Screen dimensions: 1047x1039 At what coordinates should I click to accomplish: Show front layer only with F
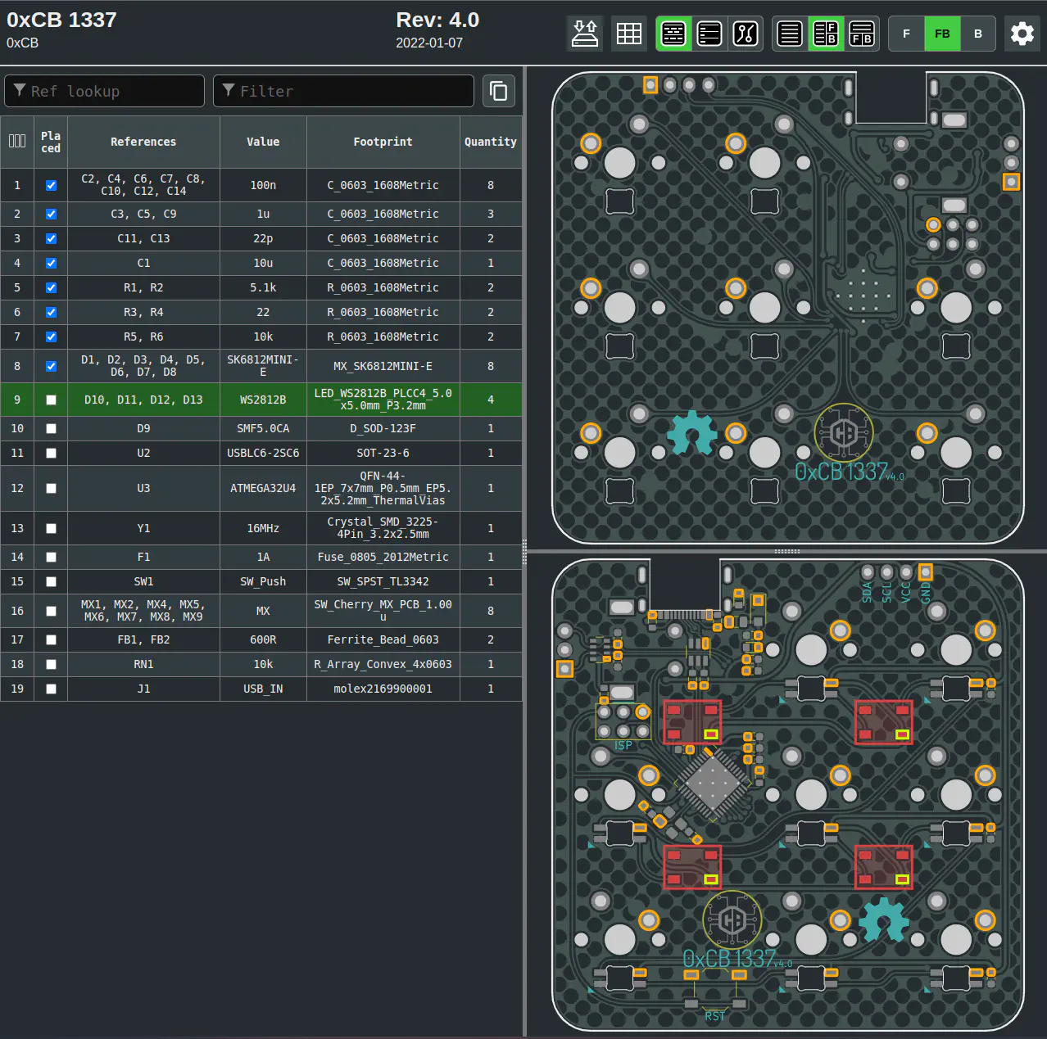[x=906, y=34]
